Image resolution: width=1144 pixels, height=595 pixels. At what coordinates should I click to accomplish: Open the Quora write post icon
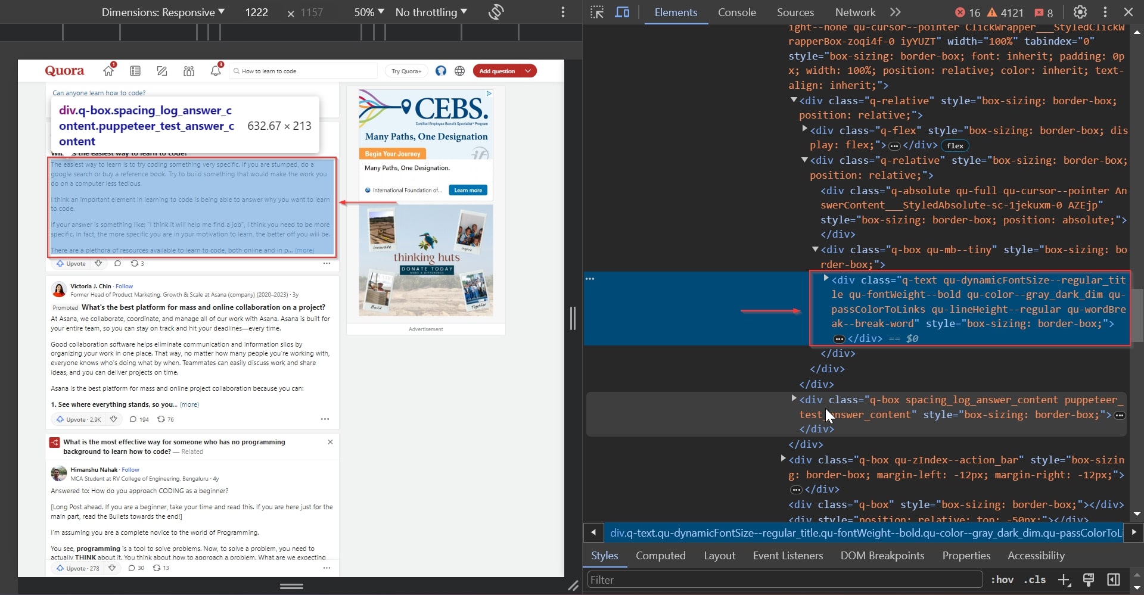coord(161,71)
